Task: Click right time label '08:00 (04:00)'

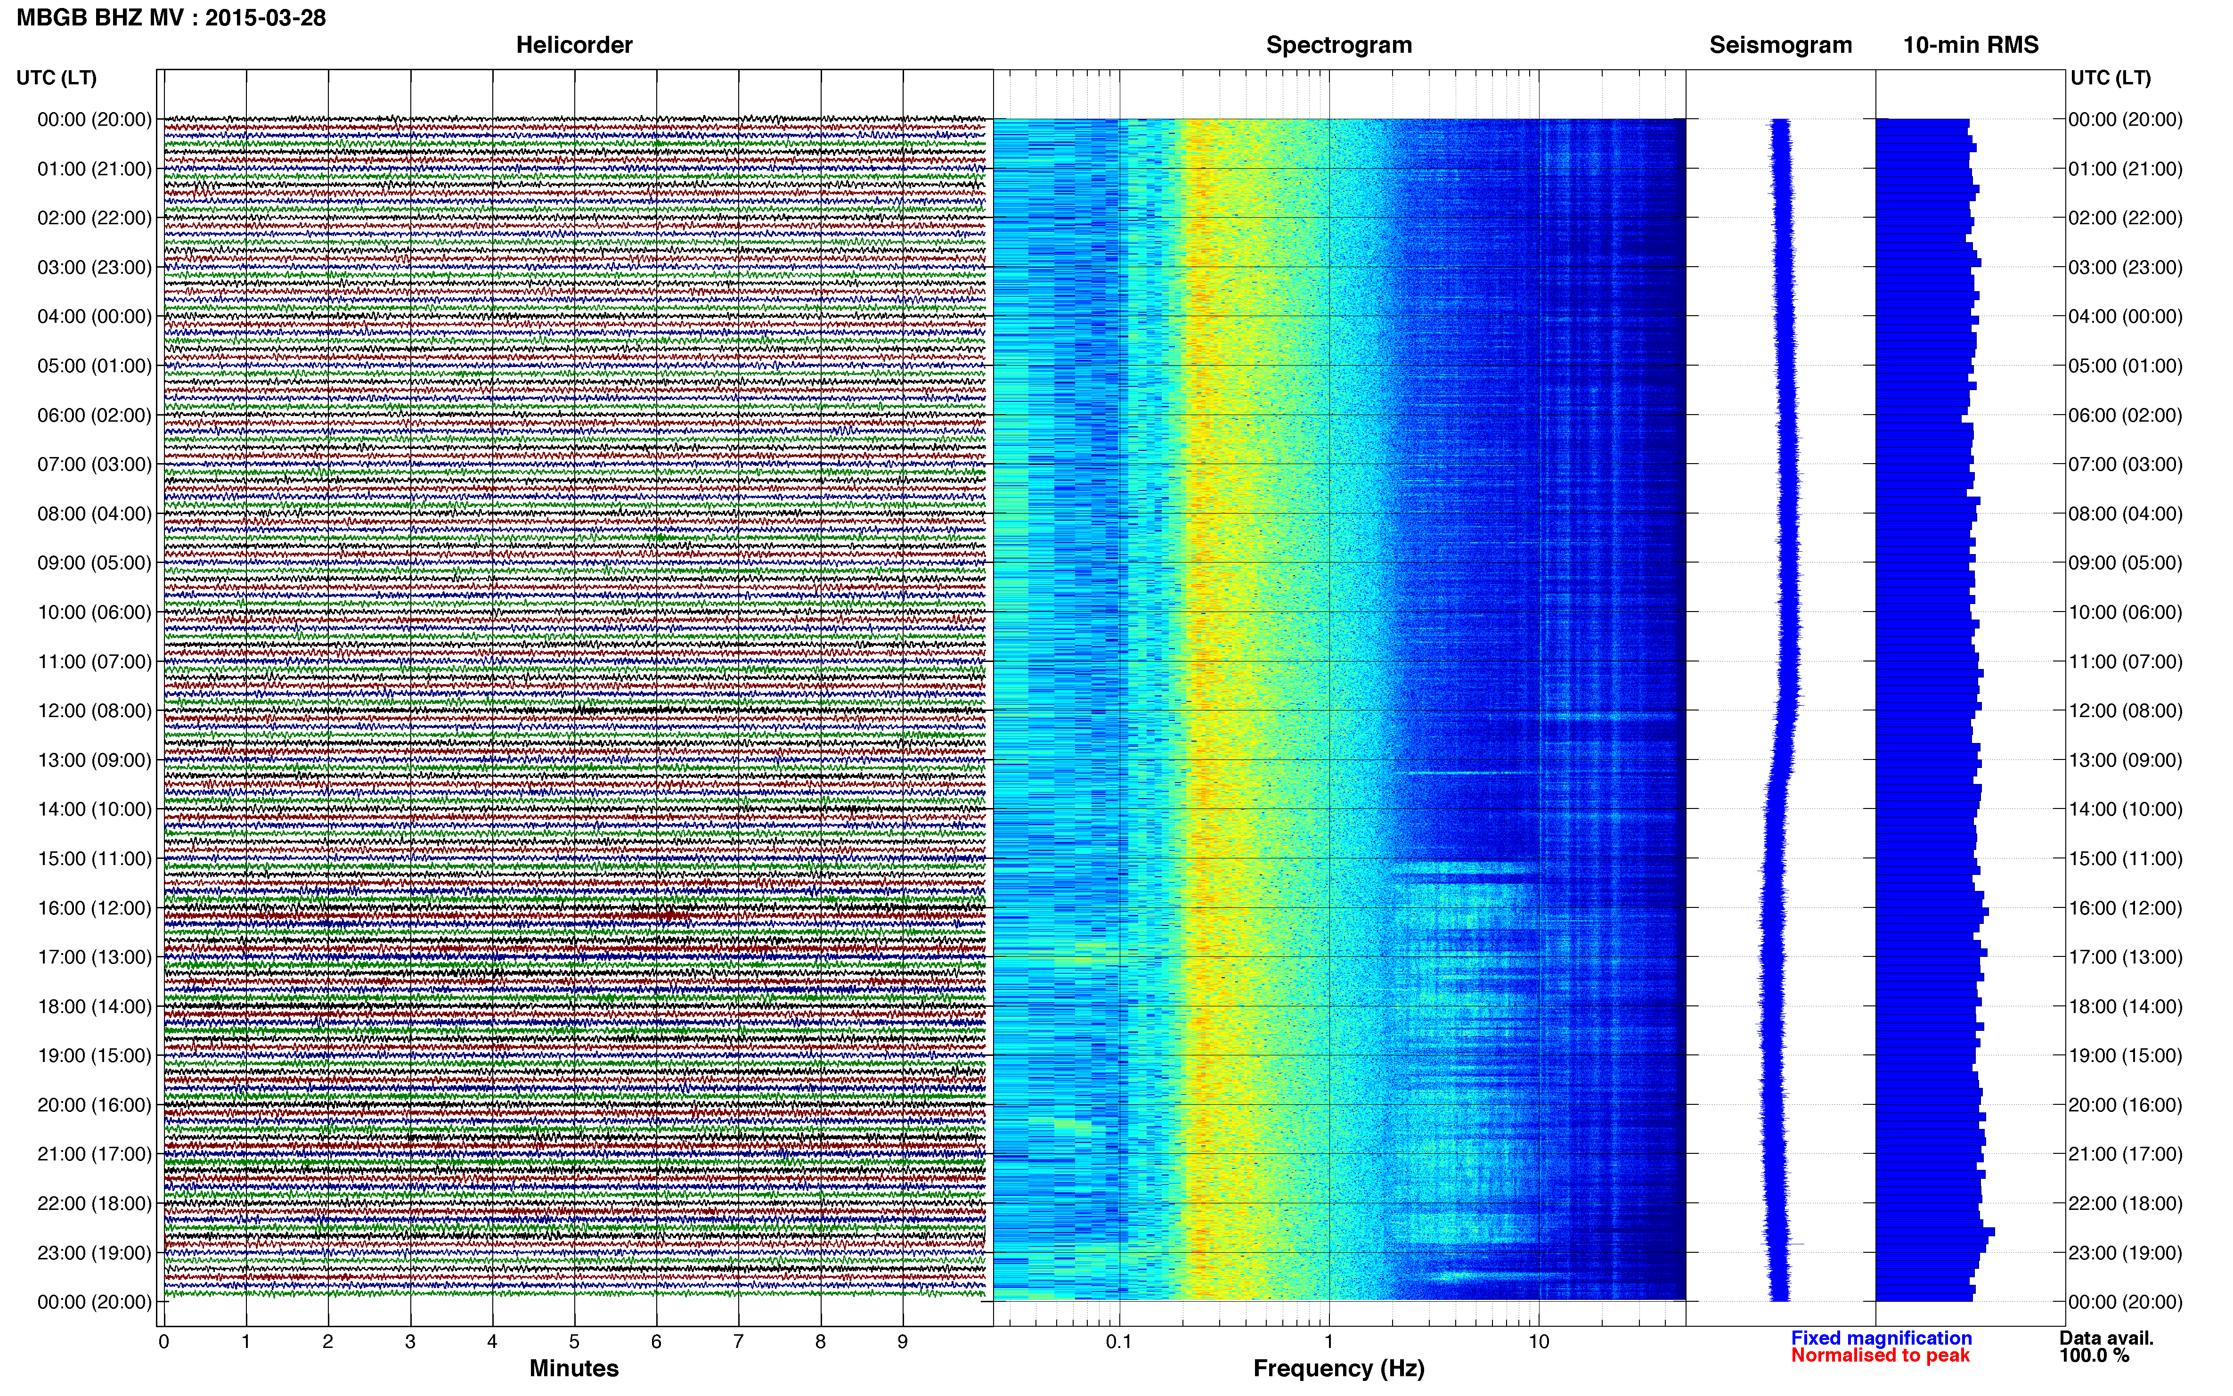Action: tap(2125, 514)
